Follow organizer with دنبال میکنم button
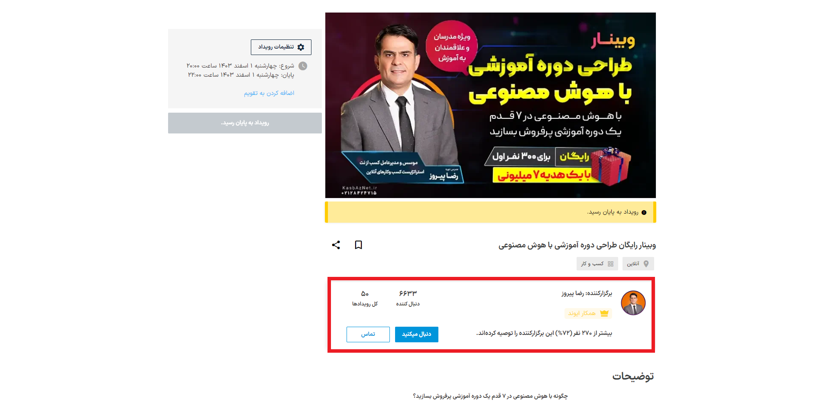Image resolution: width=817 pixels, height=406 pixels. click(x=417, y=335)
